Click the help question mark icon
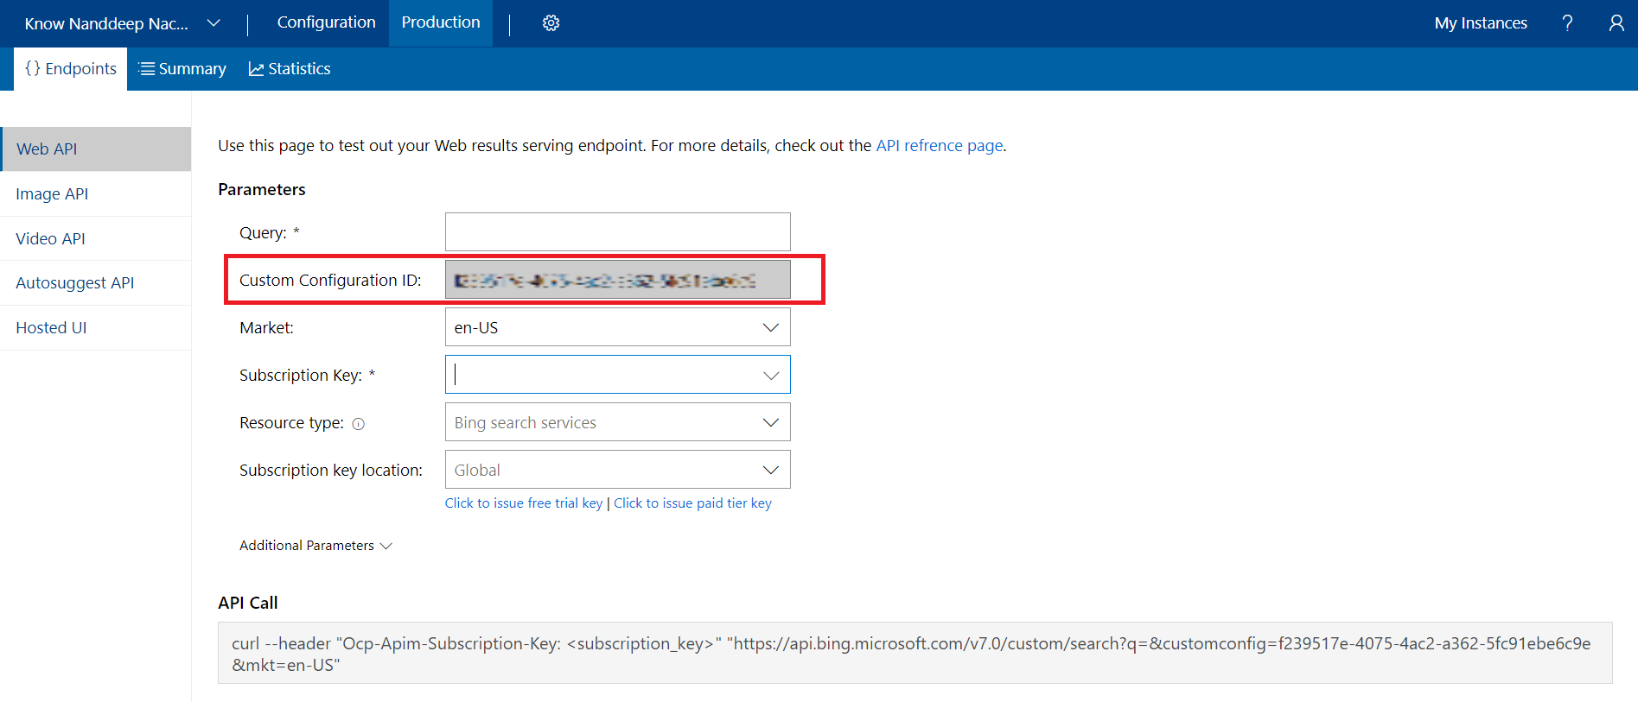1638x702 pixels. 1567,23
